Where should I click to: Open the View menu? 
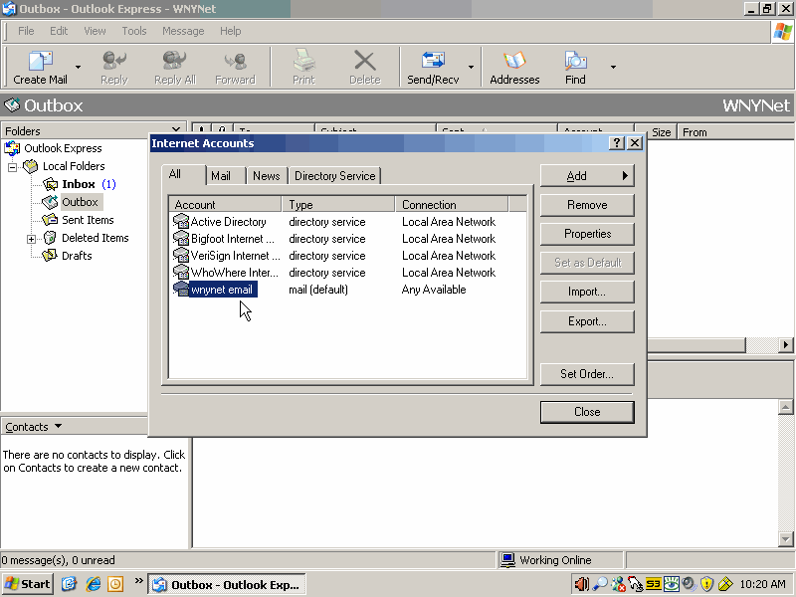[x=95, y=31]
